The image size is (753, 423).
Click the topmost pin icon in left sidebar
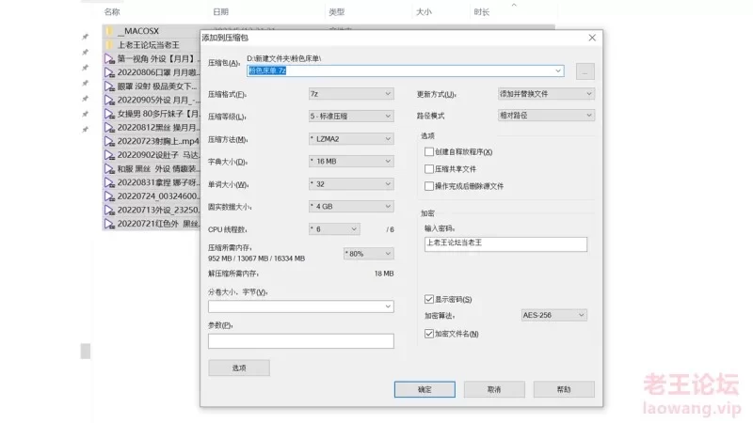point(86,38)
